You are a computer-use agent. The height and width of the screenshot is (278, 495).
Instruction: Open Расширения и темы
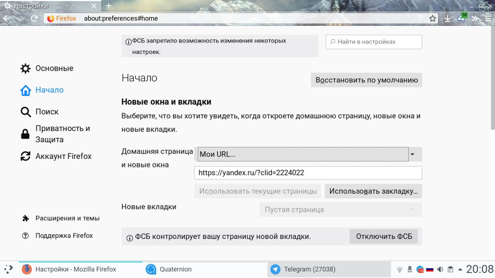coord(61,218)
